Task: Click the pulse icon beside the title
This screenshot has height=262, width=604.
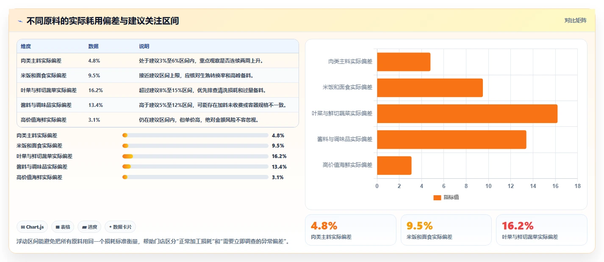Action: [20, 21]
